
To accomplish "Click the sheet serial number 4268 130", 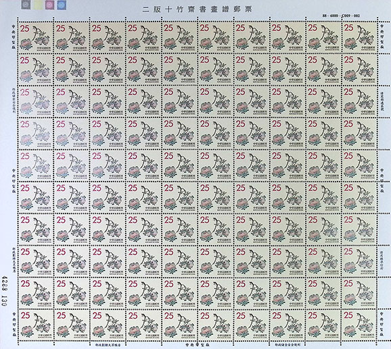I will [5, 292].
